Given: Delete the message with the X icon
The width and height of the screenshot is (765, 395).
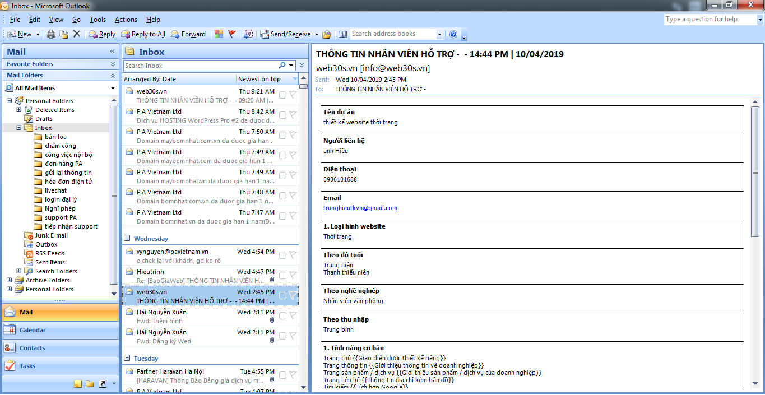Looking at the screenshot, I should [x=77, y=34].
